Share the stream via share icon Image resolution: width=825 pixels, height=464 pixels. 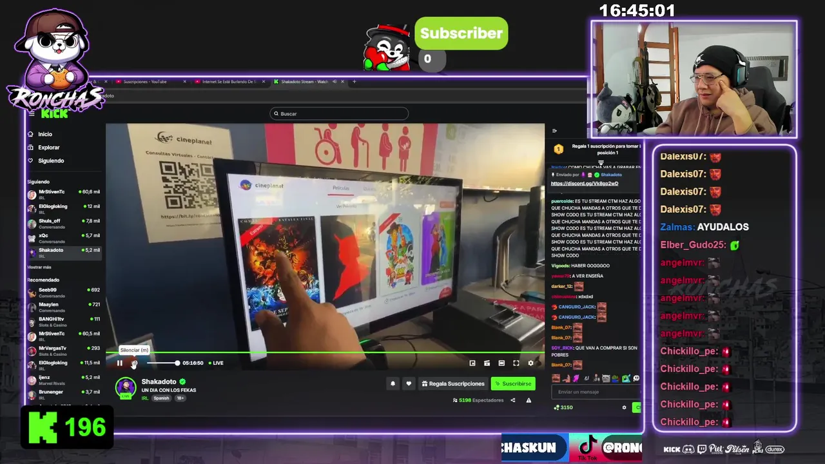(513, 400)
